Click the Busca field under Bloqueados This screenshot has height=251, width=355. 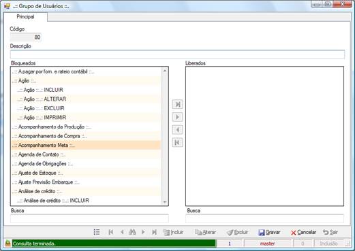[x=89, y=219]
